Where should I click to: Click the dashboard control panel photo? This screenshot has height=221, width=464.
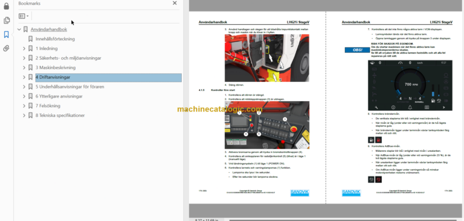267,125
